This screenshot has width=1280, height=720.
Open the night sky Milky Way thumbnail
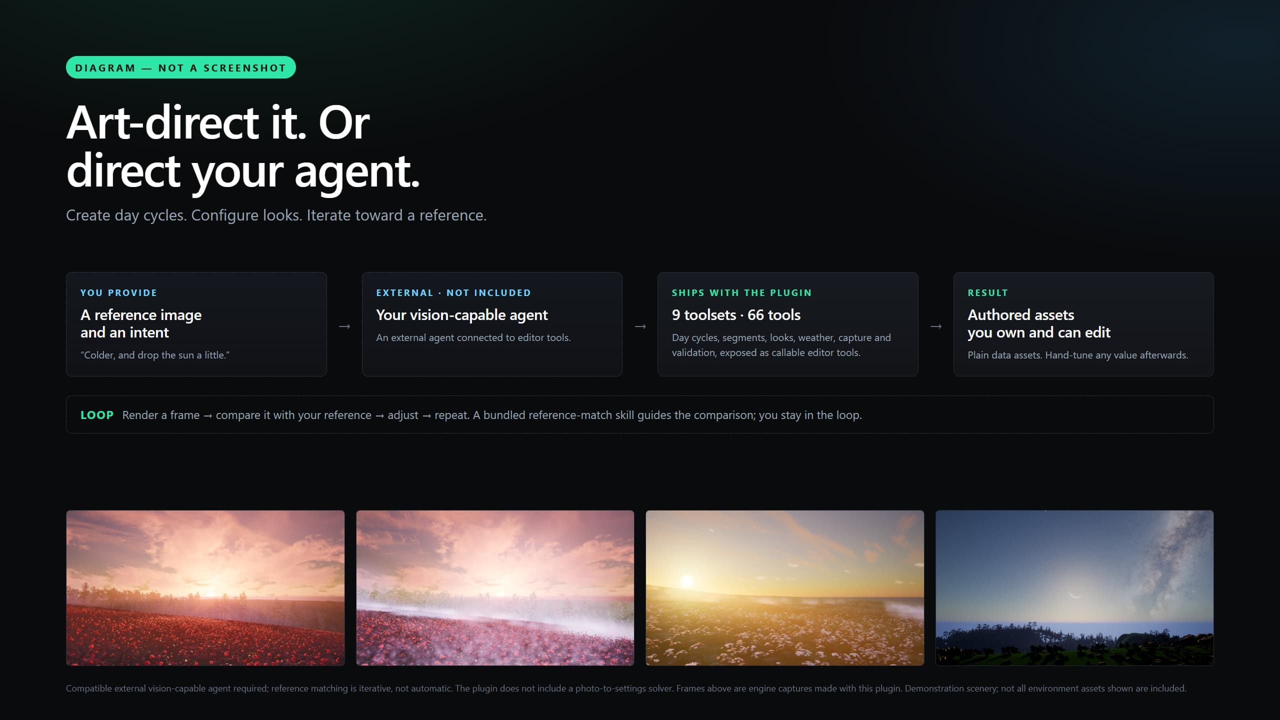tap(1074, 587)
